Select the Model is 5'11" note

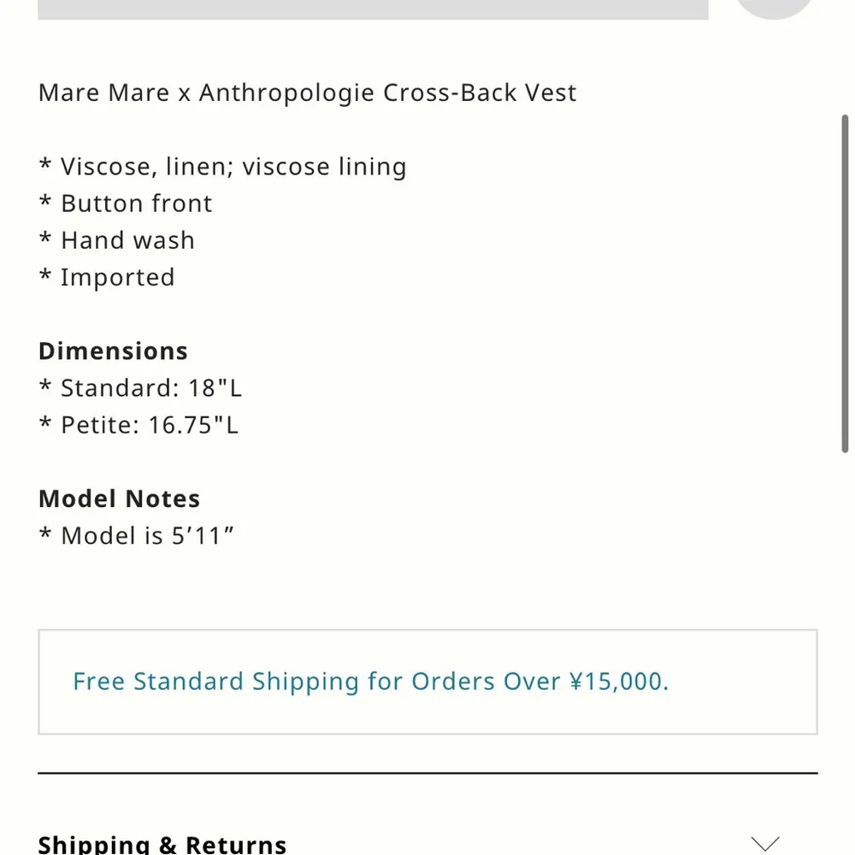137,535
